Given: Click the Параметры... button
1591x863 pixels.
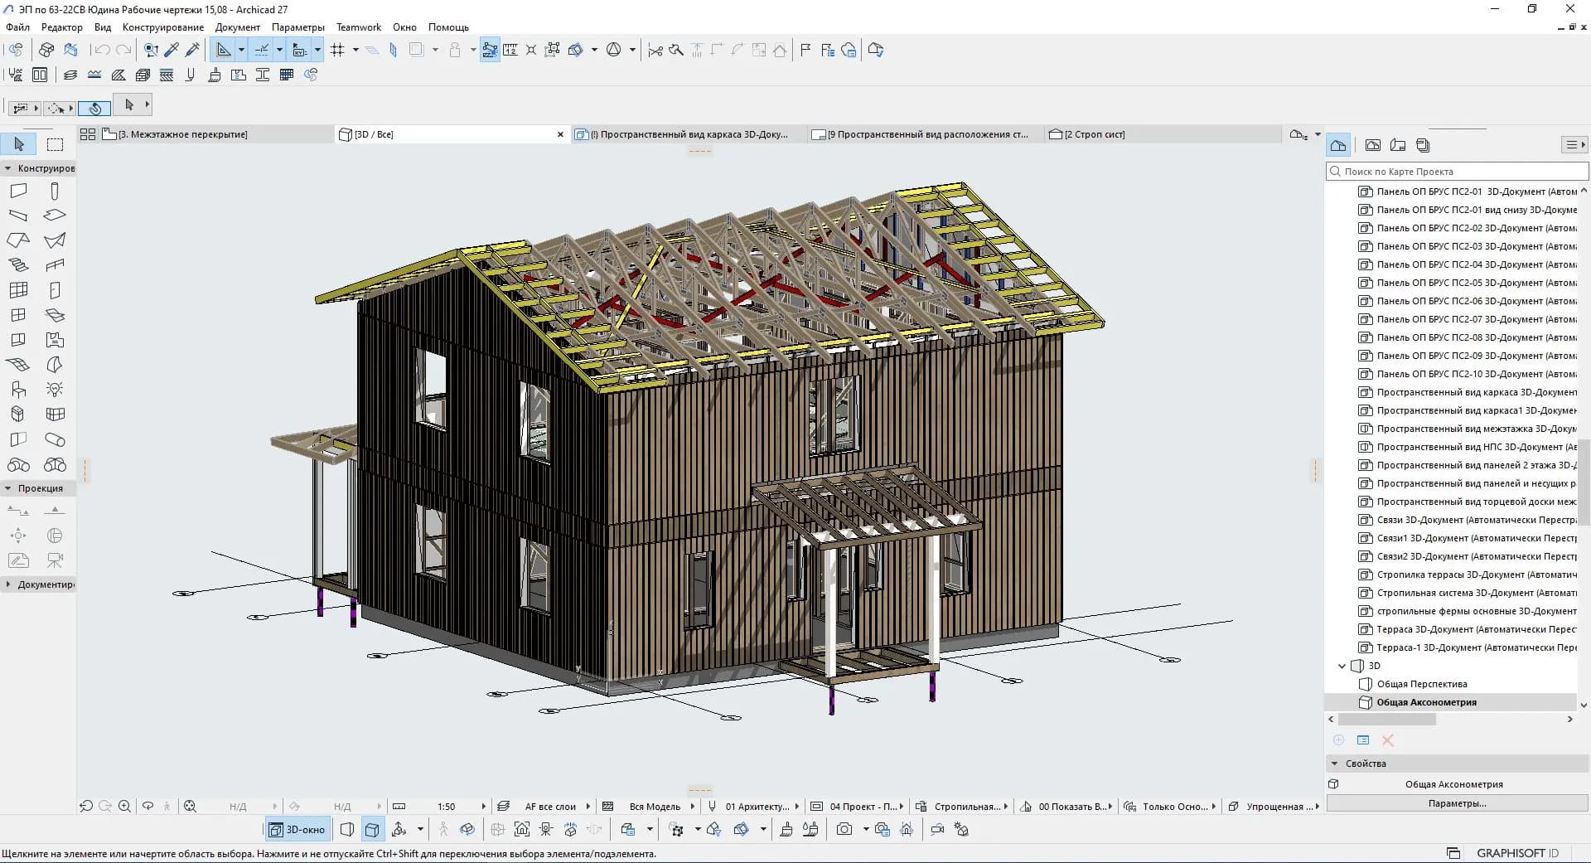Looking at the screenshot, I should click(1457, 803).
